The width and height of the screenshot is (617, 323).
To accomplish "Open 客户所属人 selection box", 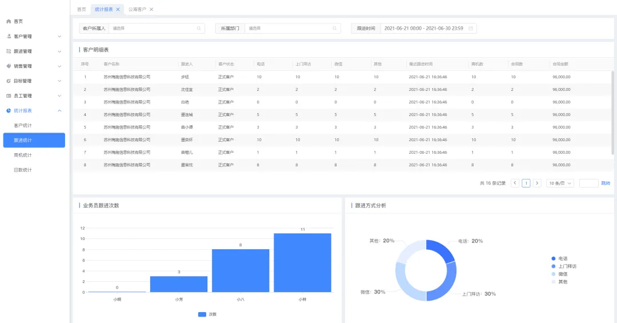I will tap(157, 29).
